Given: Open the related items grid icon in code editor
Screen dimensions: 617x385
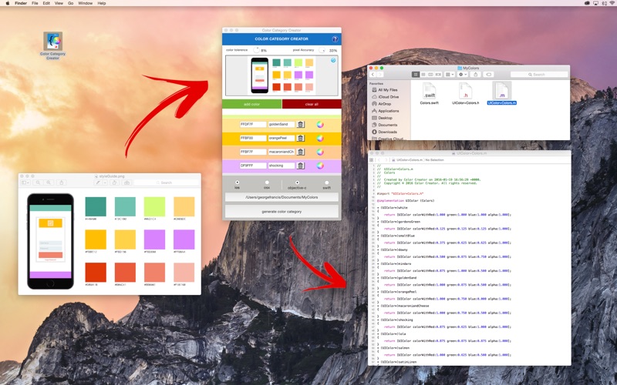Looking at the screenshot, I should click(372, 160).
